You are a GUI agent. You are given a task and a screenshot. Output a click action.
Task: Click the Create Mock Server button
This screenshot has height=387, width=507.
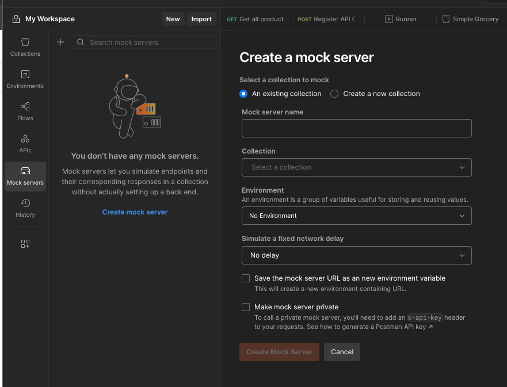pyautogui.click(x=279, y=352)
